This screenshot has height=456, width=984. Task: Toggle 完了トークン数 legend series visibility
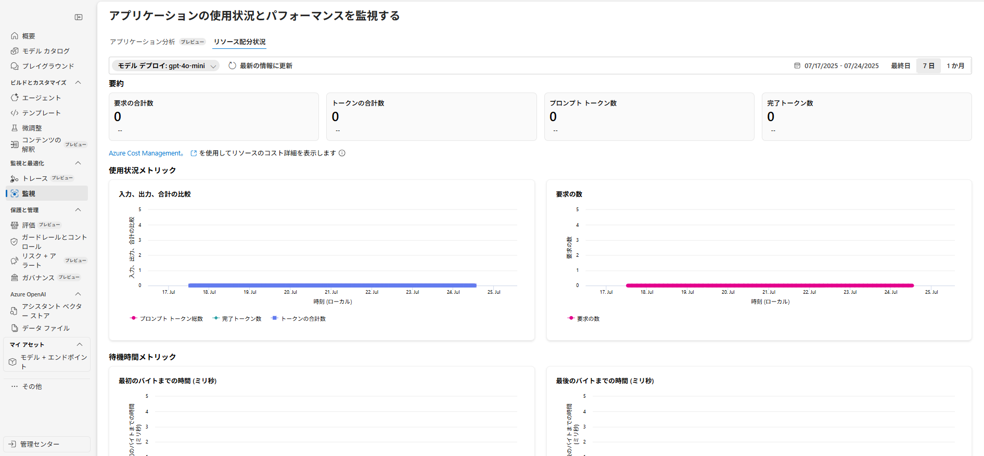tap(237, 319)
